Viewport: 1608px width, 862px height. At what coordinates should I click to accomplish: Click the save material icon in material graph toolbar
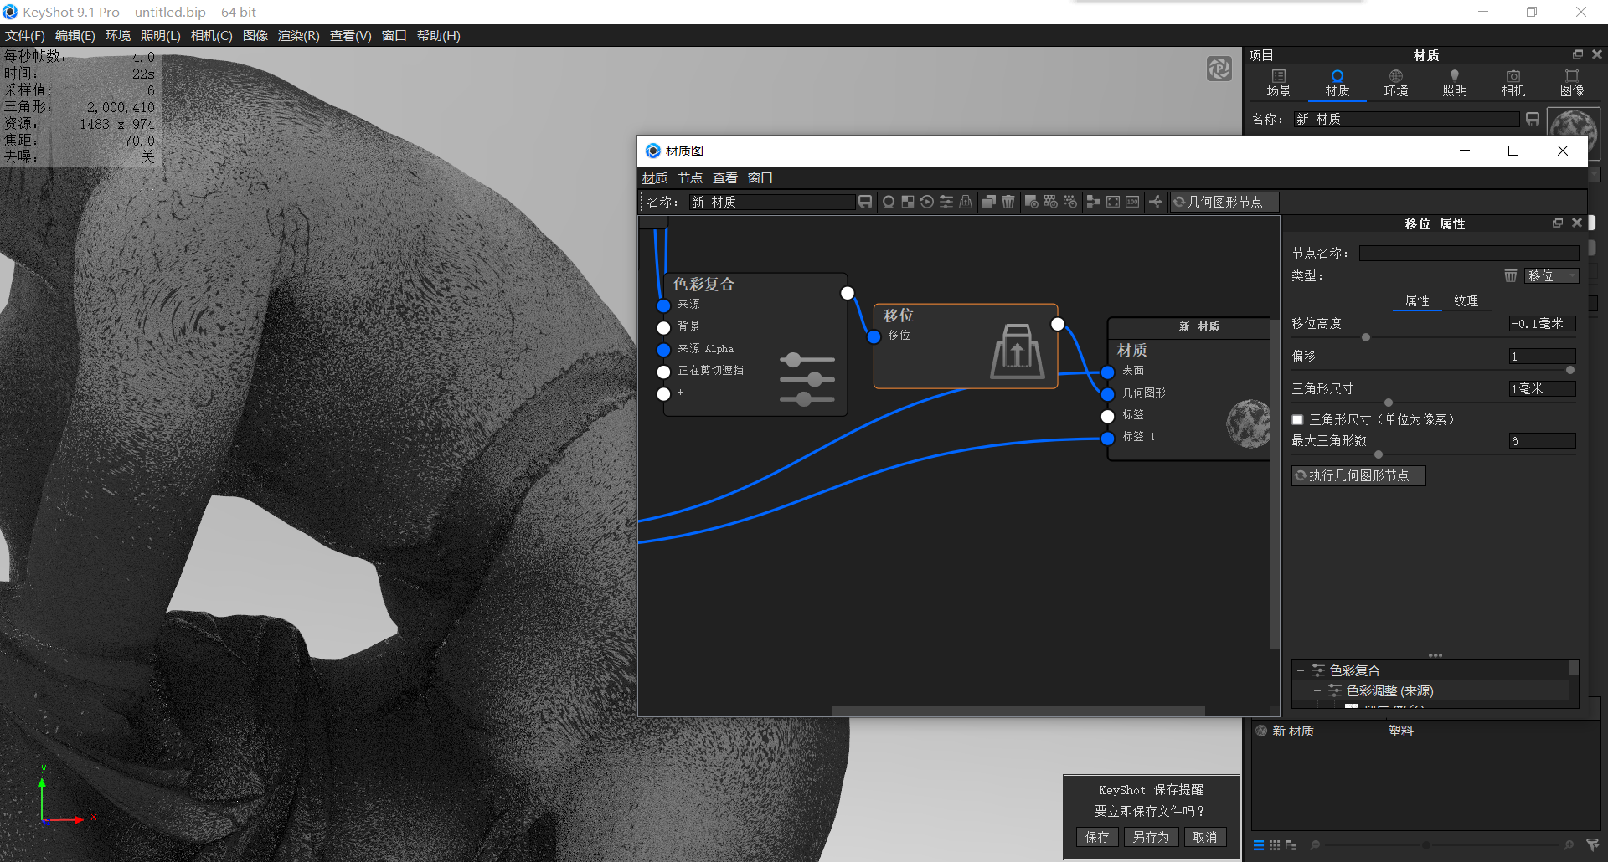point(865,202)
